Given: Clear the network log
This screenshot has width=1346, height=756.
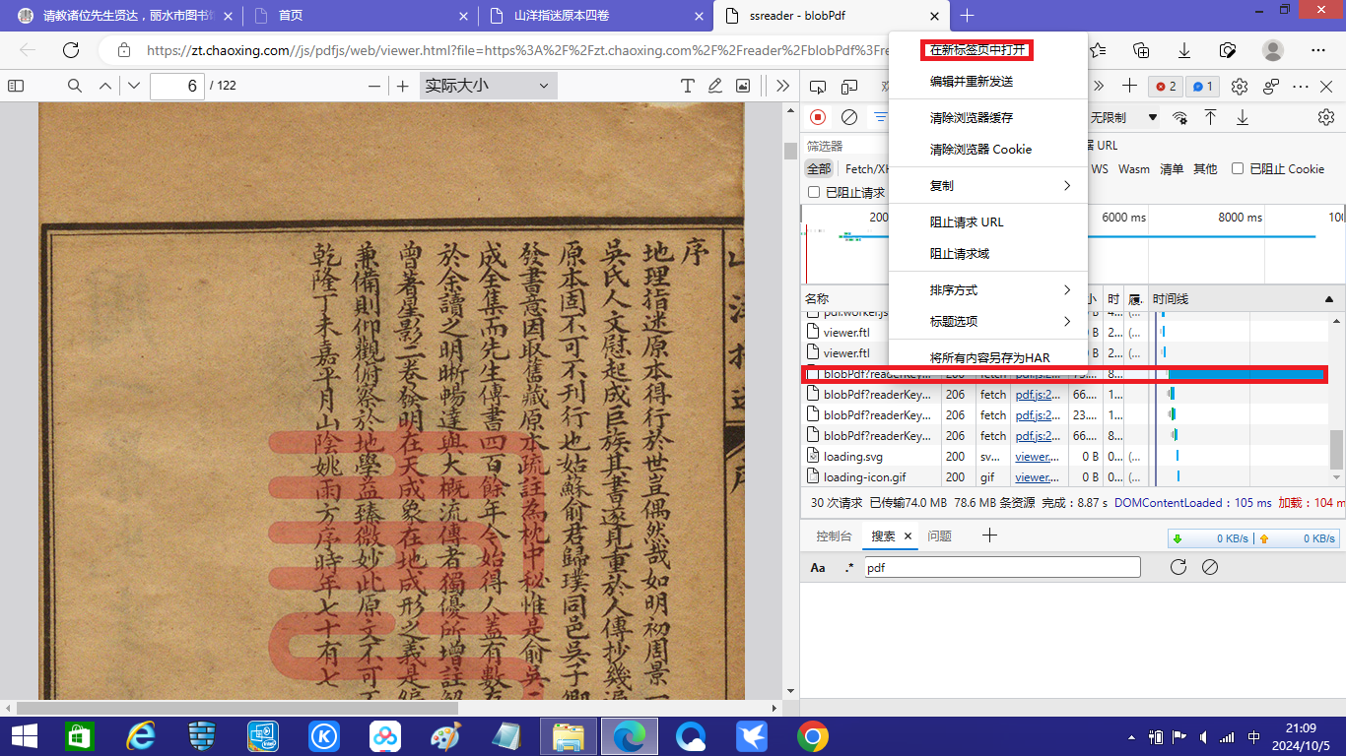Looking at the screenshot, I should [849, 117].
